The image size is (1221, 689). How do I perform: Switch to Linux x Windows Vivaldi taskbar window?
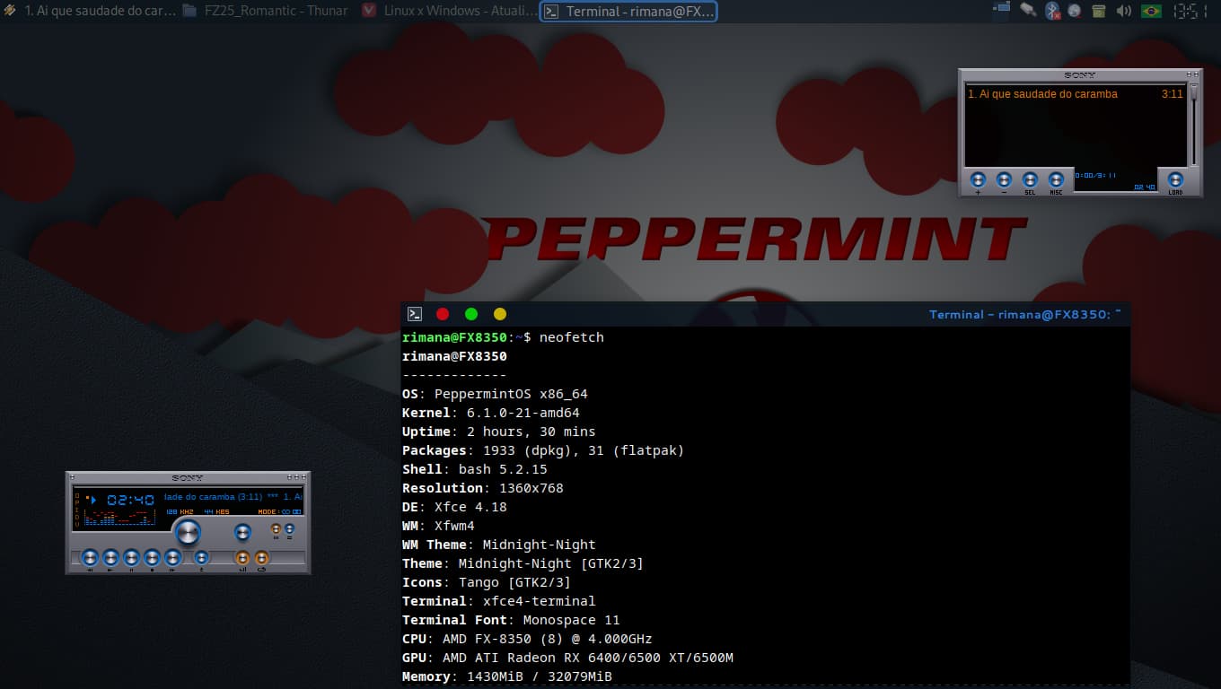pyautogui.click(x=448, y=11)
